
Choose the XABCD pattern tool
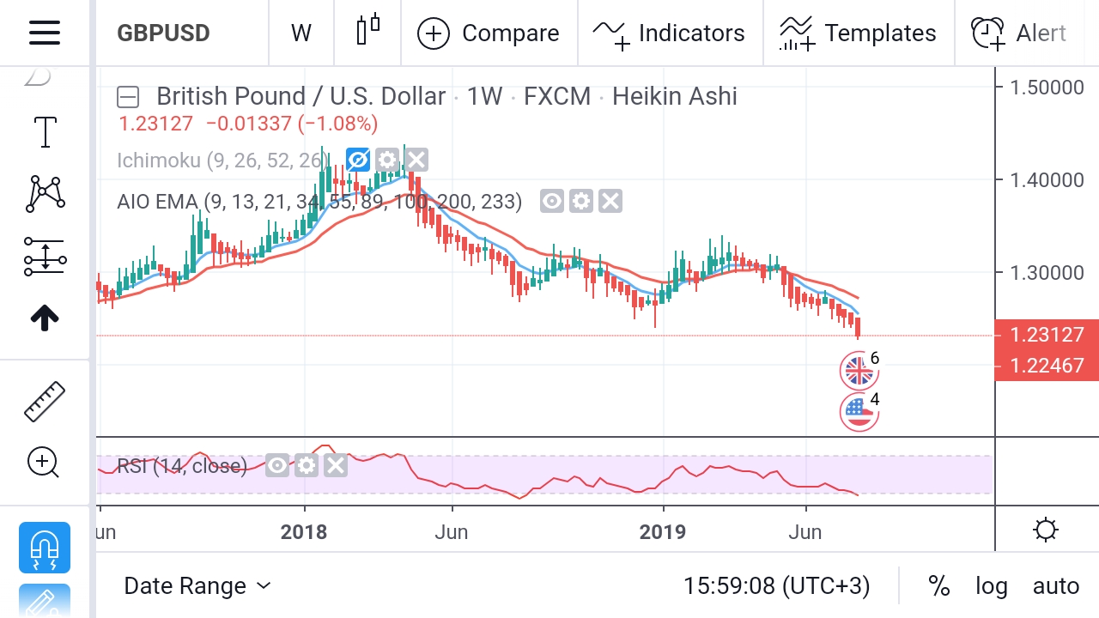(45, 194)
